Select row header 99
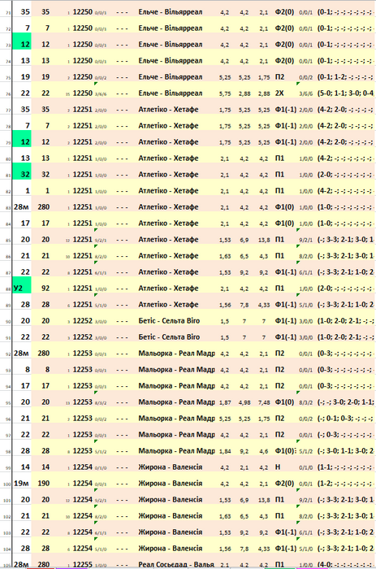The width and height of the screenshot is (376, 569). [7, 468]
